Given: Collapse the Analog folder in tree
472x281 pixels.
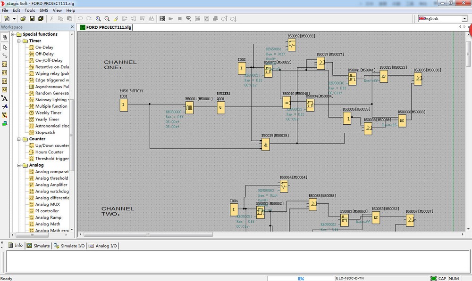Looking at the screenshot, I should coord(19,165).
